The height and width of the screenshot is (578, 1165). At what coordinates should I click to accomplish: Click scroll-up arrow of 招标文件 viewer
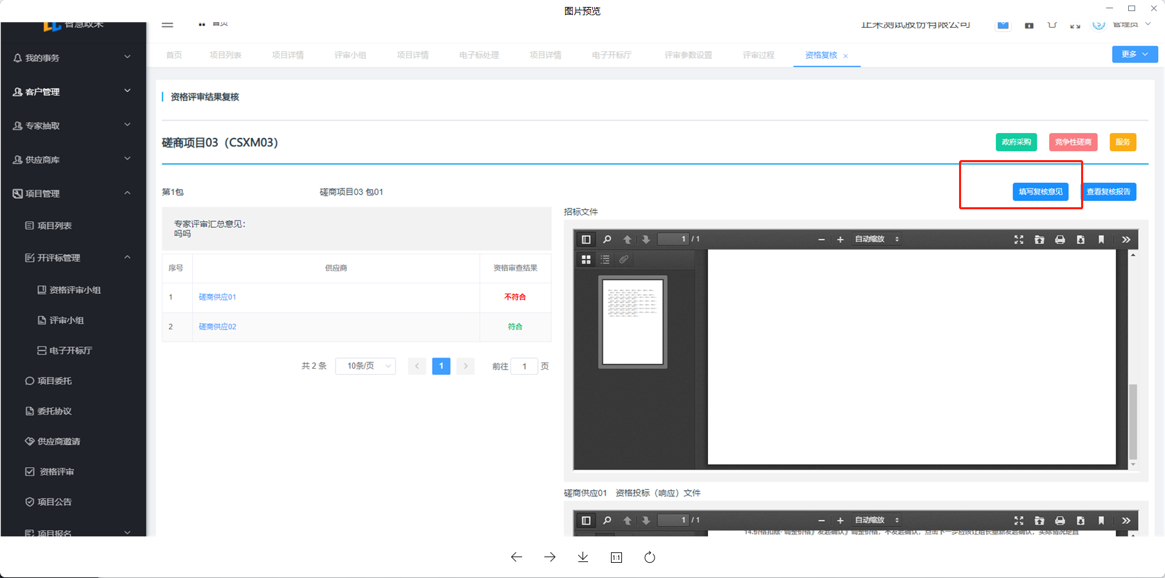coord(1133,255)
